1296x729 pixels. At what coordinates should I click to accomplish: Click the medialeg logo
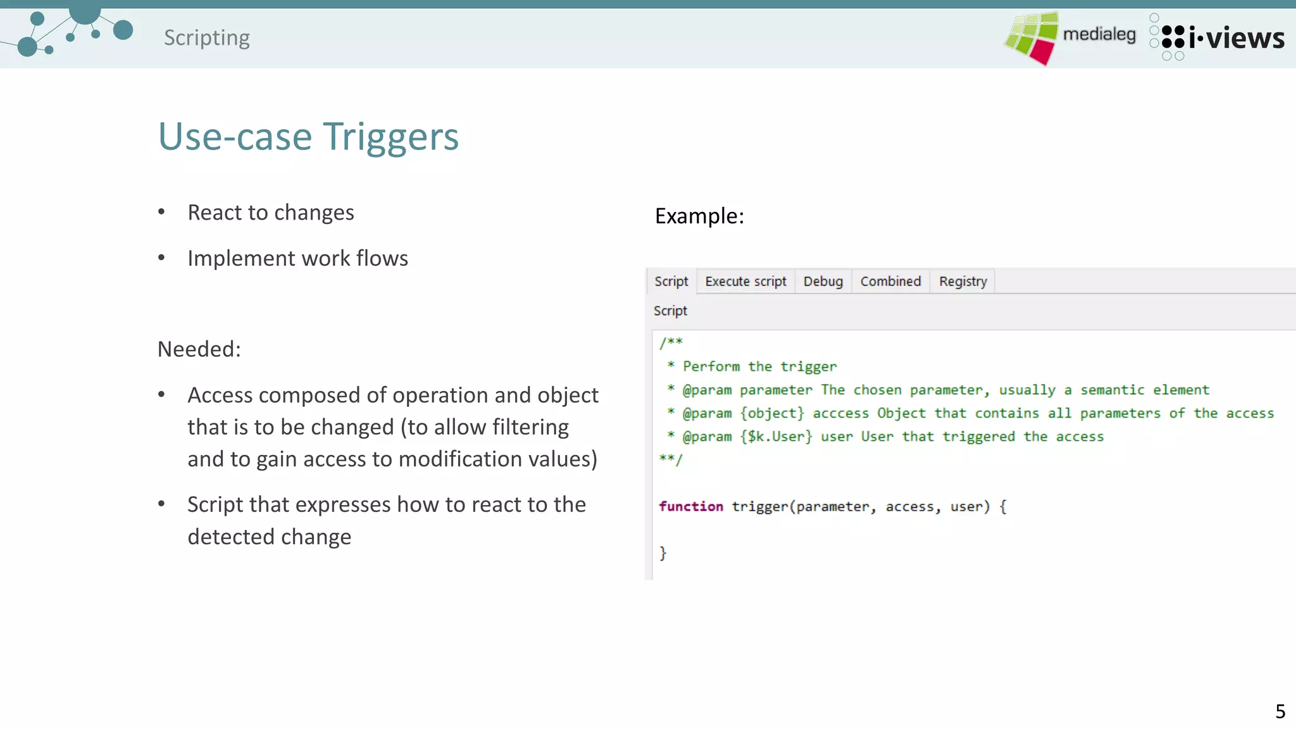coord(1069,37)
